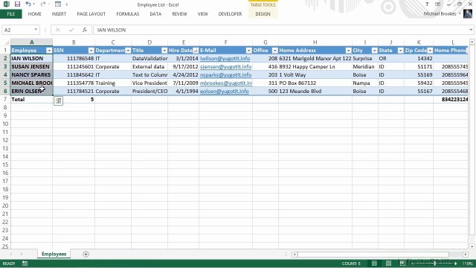
Task: Select the Employees sheet tab
Action: (54, 254)
